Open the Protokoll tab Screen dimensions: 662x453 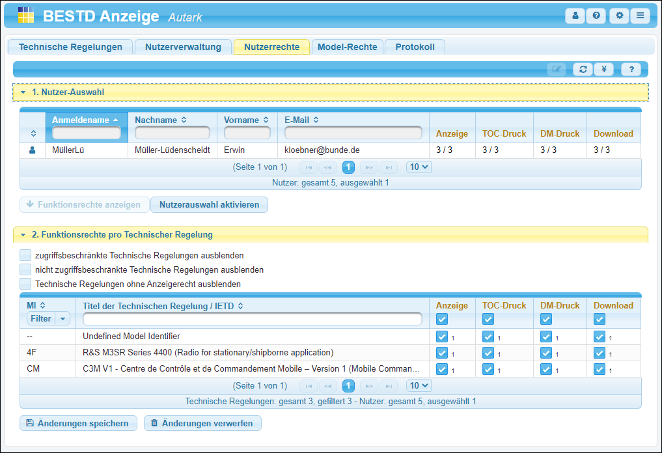pos(415,47)
